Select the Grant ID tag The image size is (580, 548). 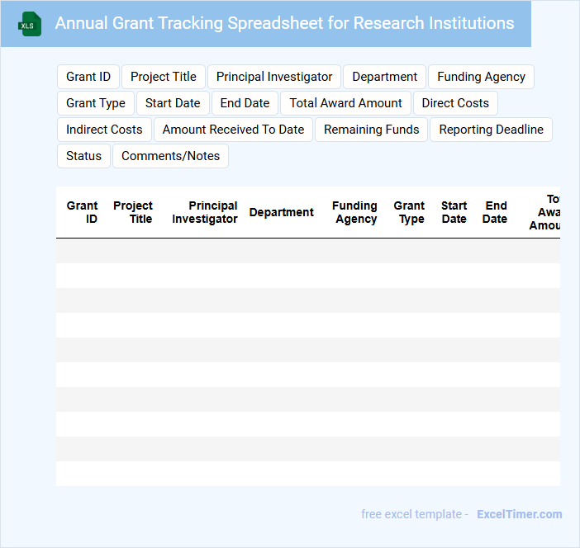click(88, 77)
